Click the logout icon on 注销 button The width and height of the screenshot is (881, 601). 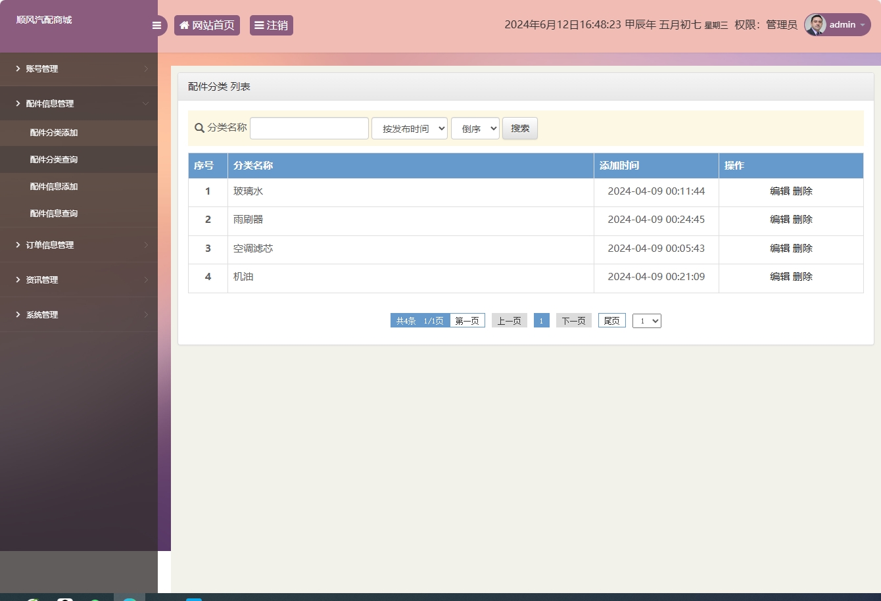pos(259,25)
